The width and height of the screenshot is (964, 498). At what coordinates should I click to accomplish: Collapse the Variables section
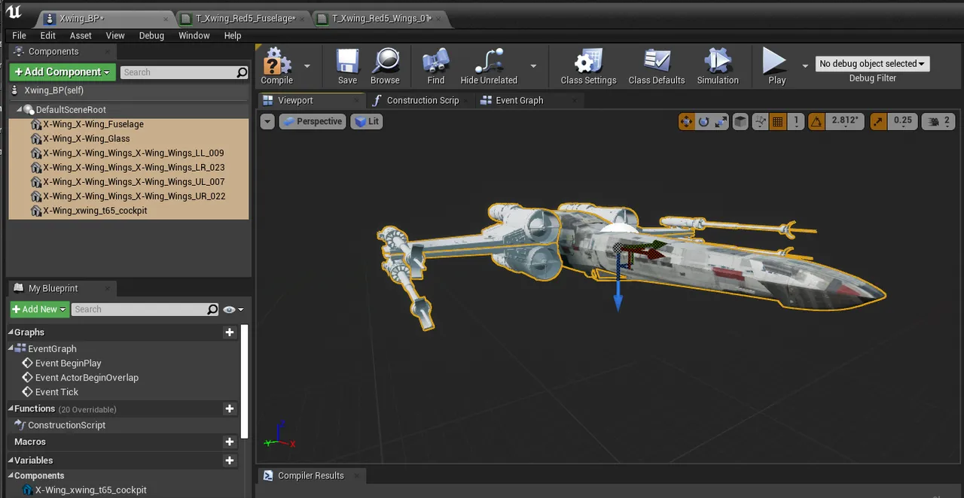(x=11, y=460)
